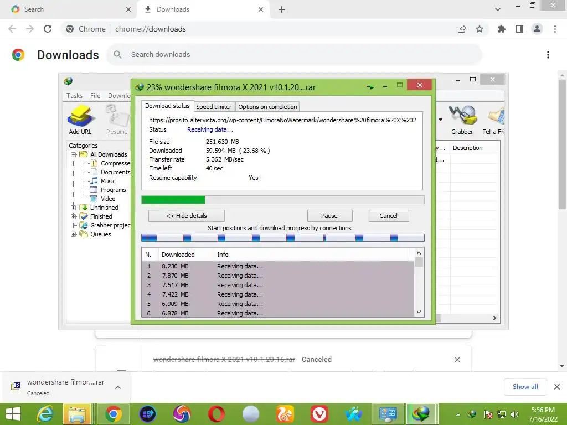Click the IDM list horizontal scroll right arrow
This screenshot has height=425, width=567.
click(x=494, y=318)
